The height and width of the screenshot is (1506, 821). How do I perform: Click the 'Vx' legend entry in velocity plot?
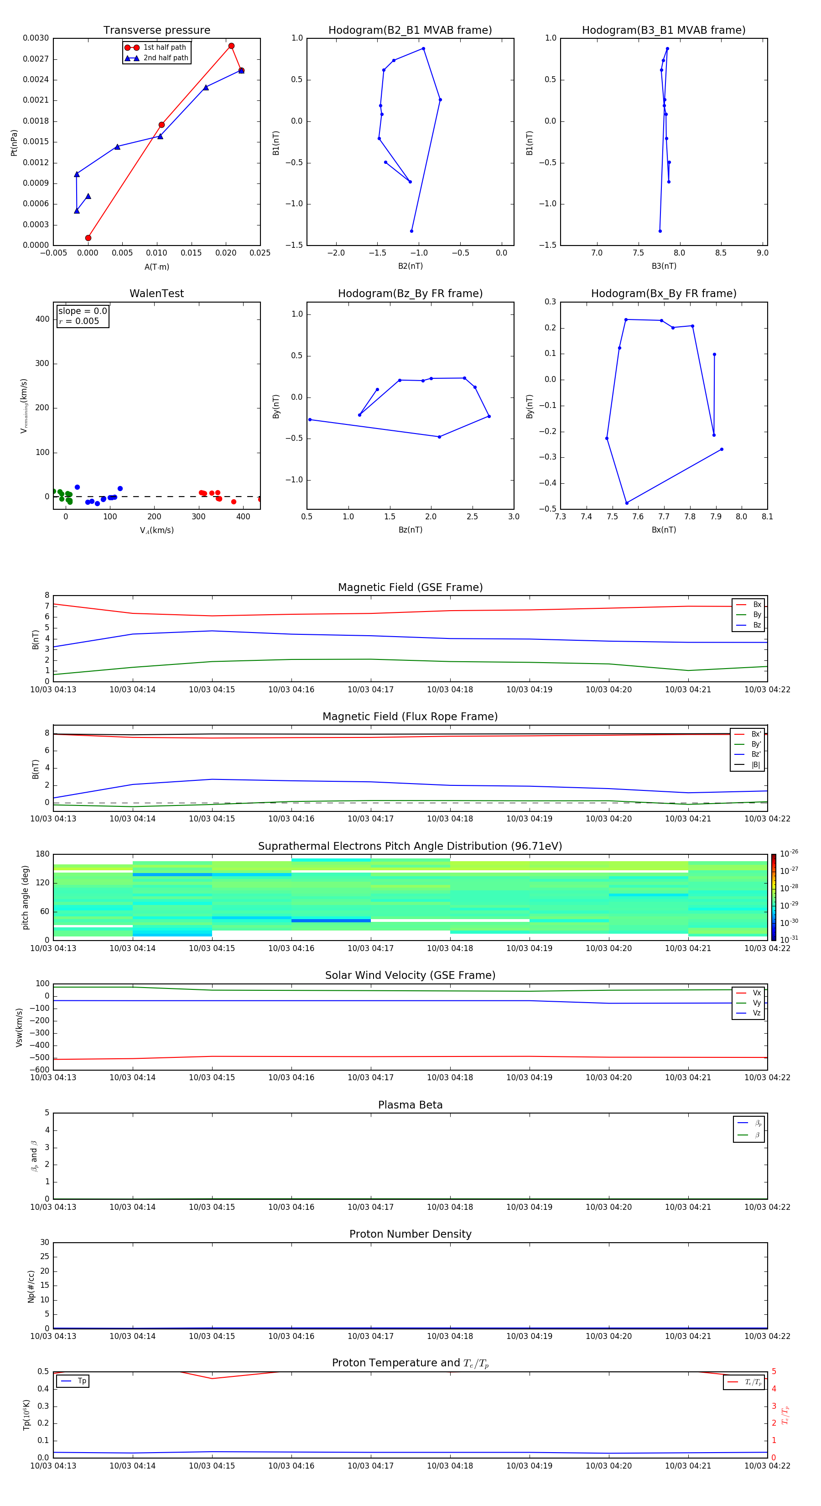pos(748,993)
